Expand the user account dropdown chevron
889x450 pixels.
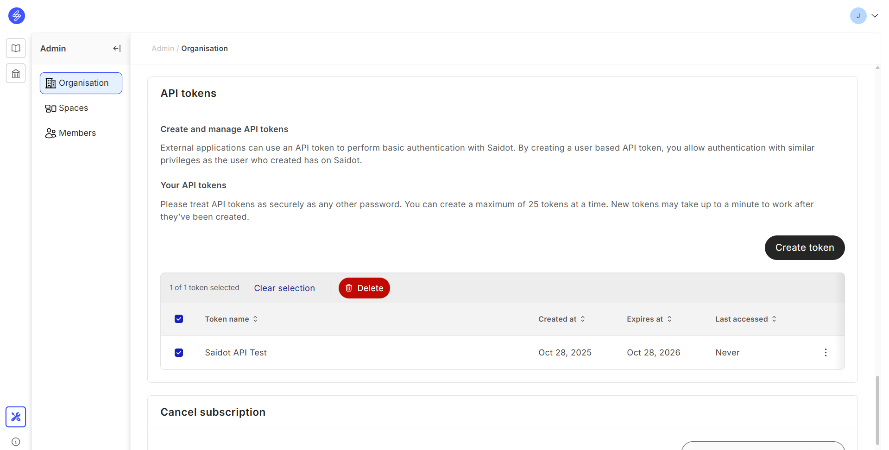pos(875,16)
